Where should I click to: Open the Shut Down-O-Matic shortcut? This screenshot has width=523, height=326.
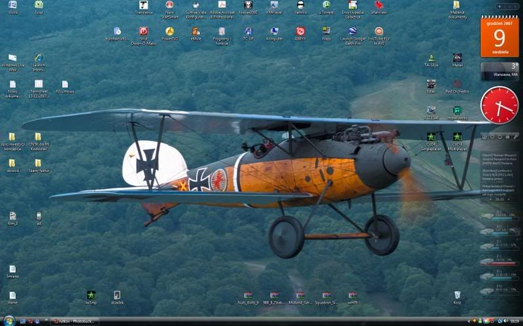pos(143,36)
